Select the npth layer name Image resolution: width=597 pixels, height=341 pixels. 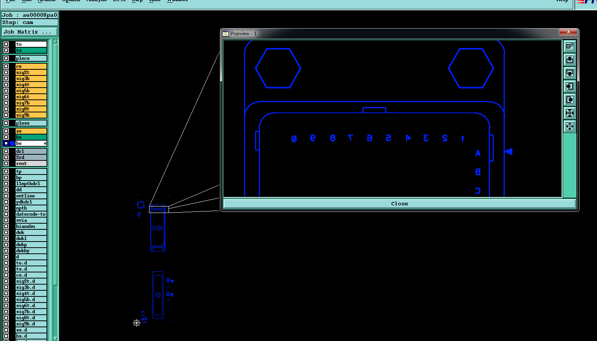click(x=31, y=208)
